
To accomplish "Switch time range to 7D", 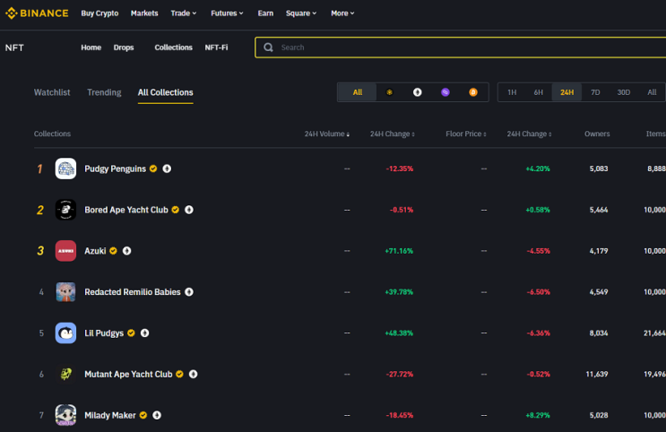I will [x=595, y=92].
